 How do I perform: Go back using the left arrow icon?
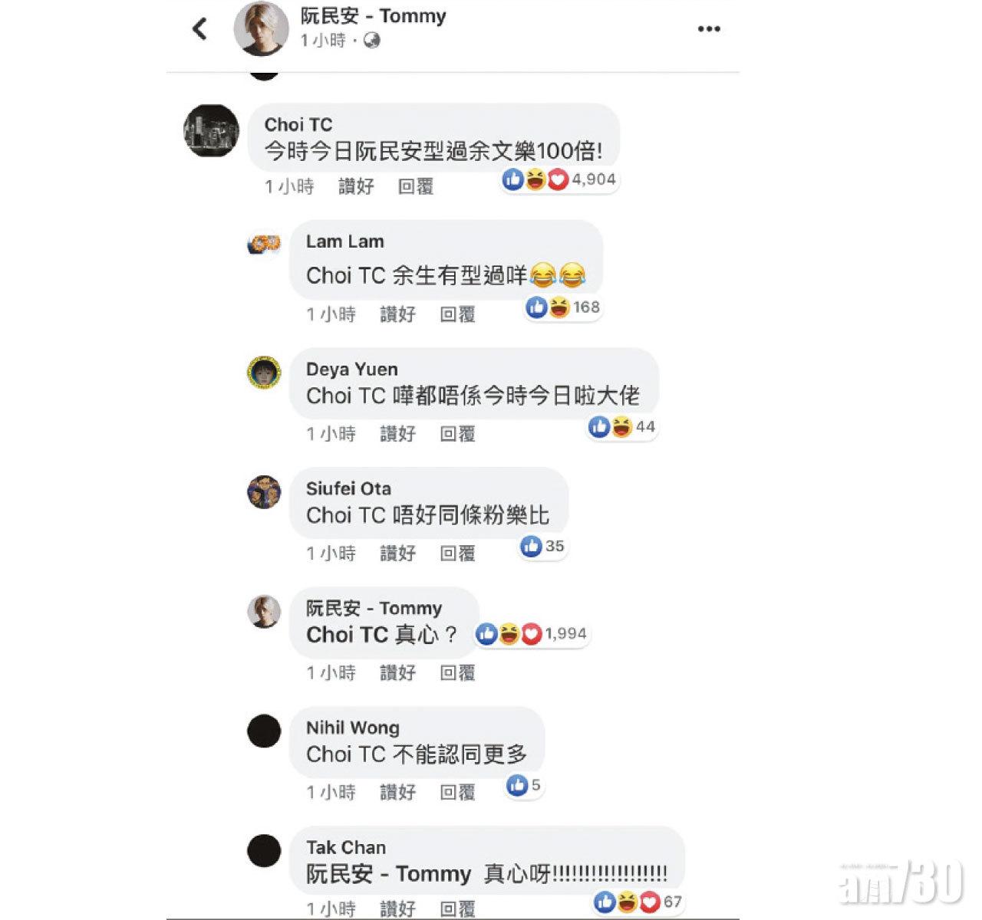(199, 29)
